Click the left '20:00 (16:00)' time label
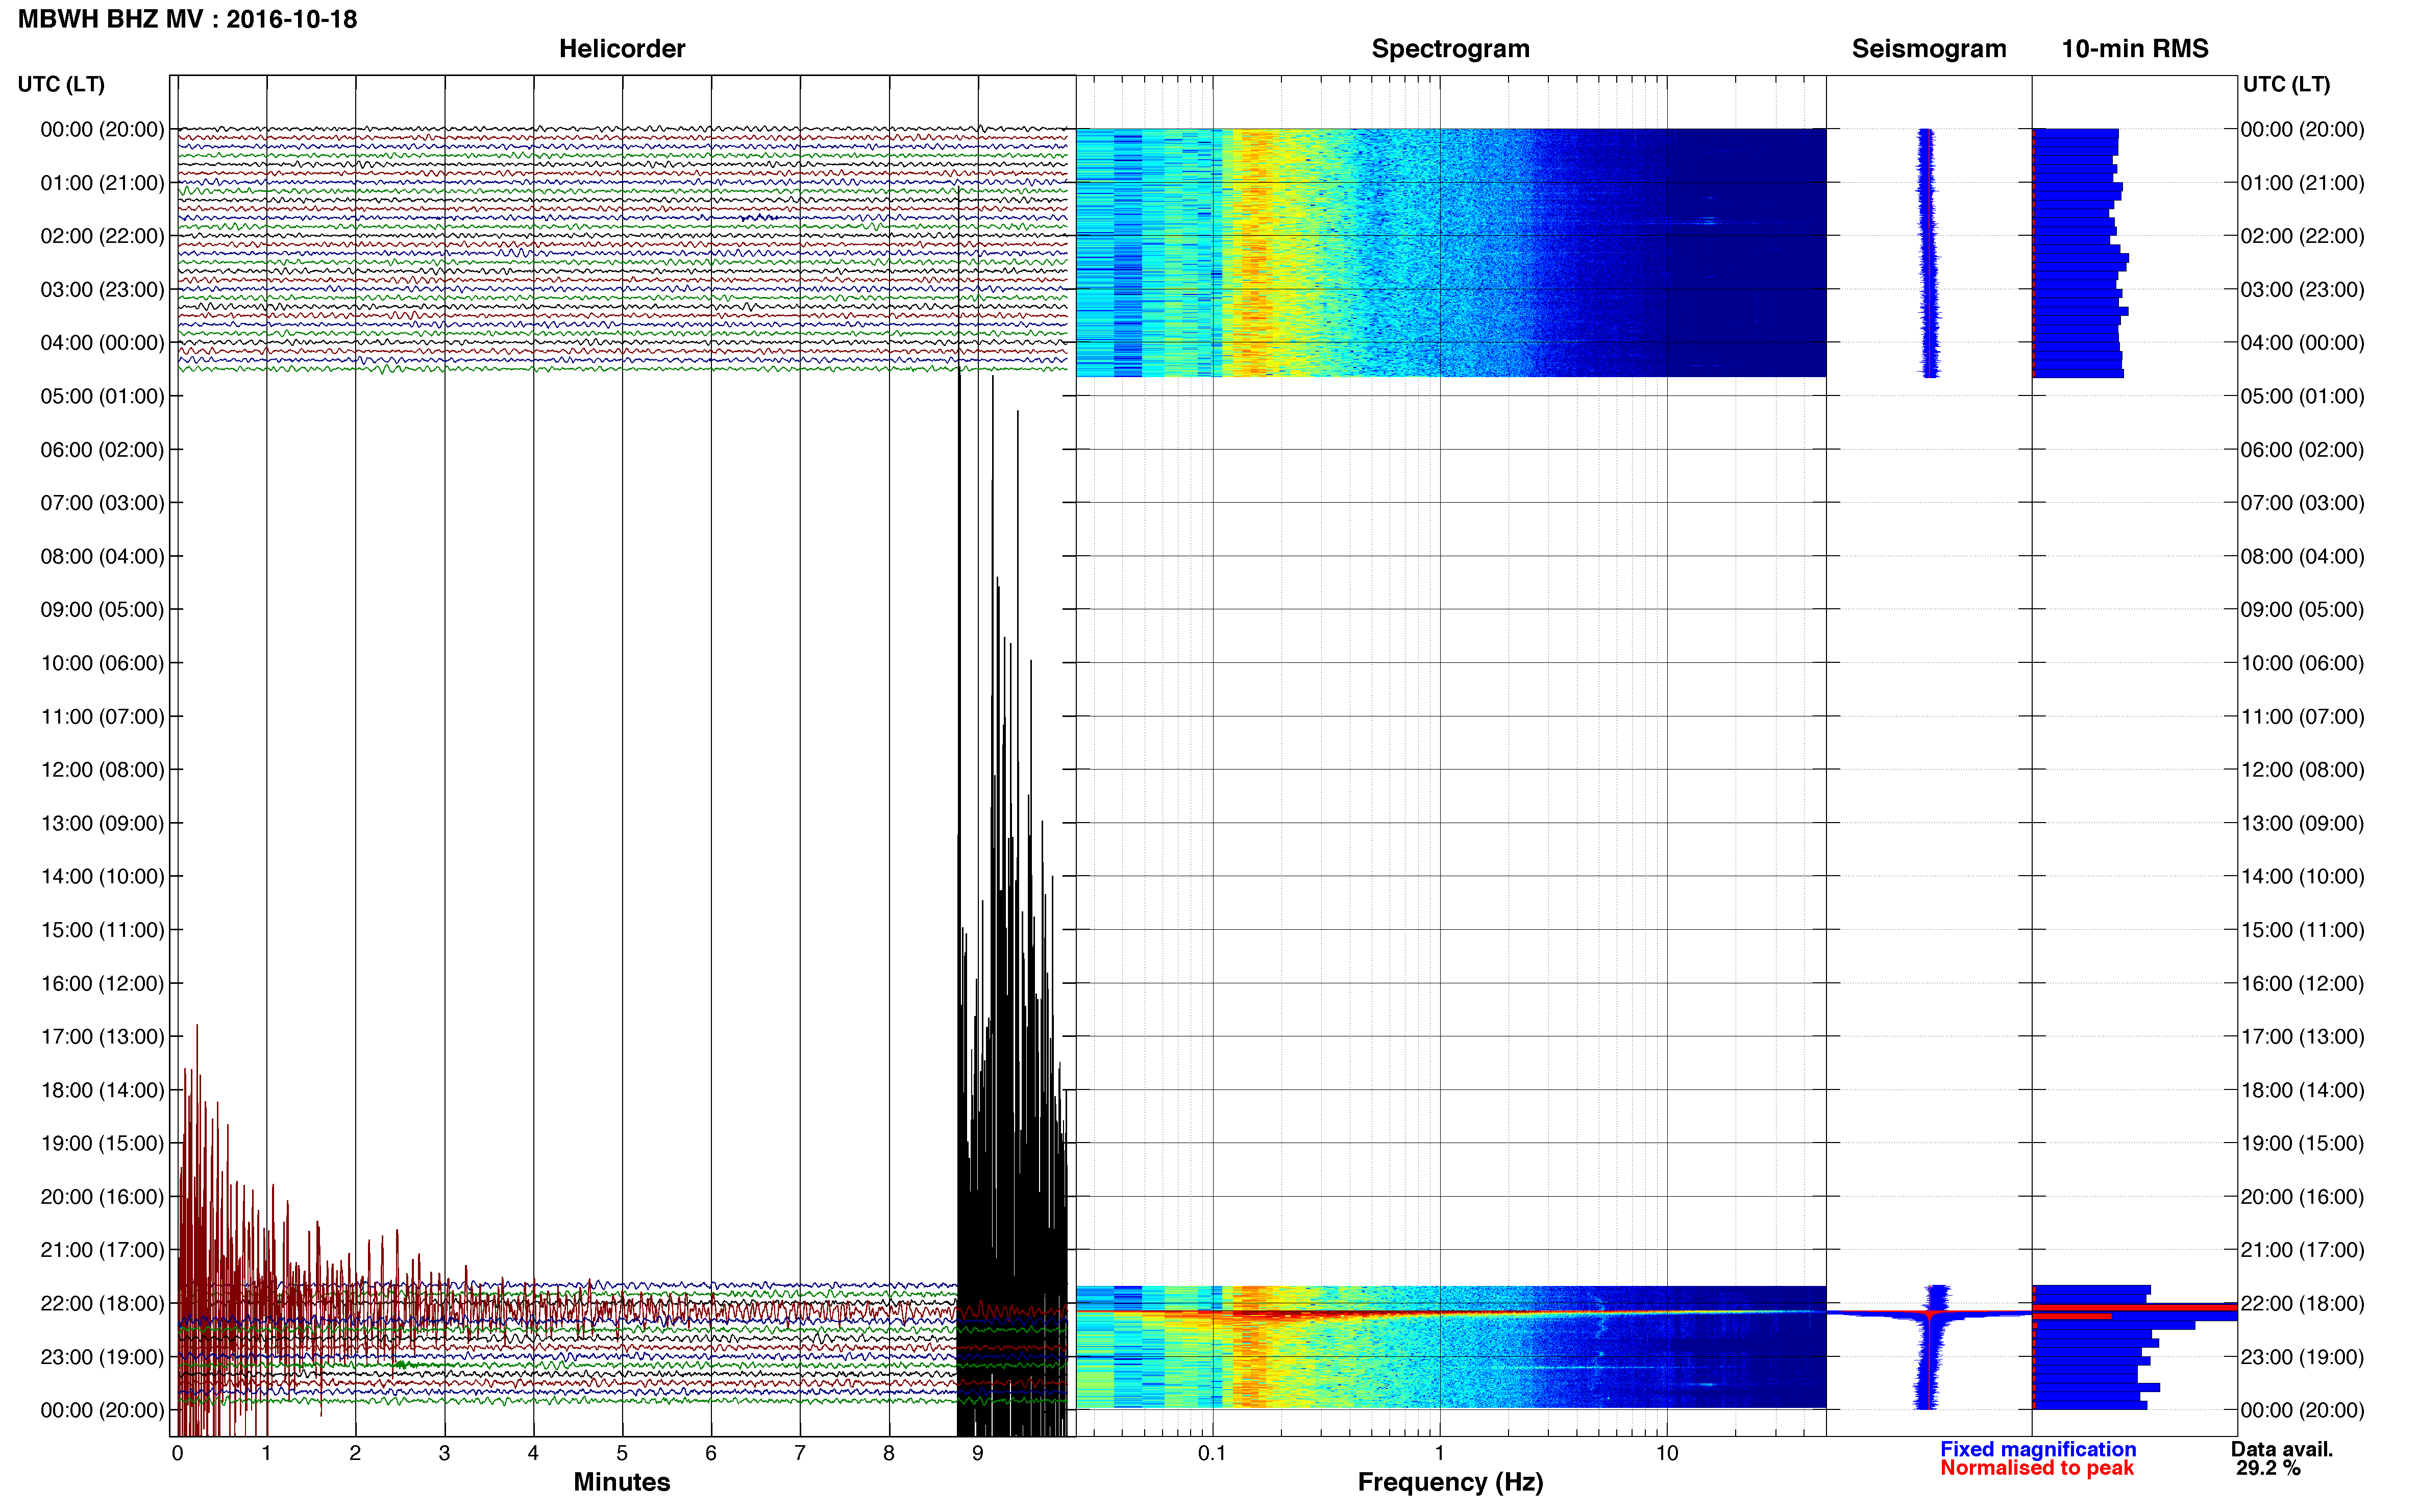Screen dimensions: 2419x1512 click(x=102, y=1196)
